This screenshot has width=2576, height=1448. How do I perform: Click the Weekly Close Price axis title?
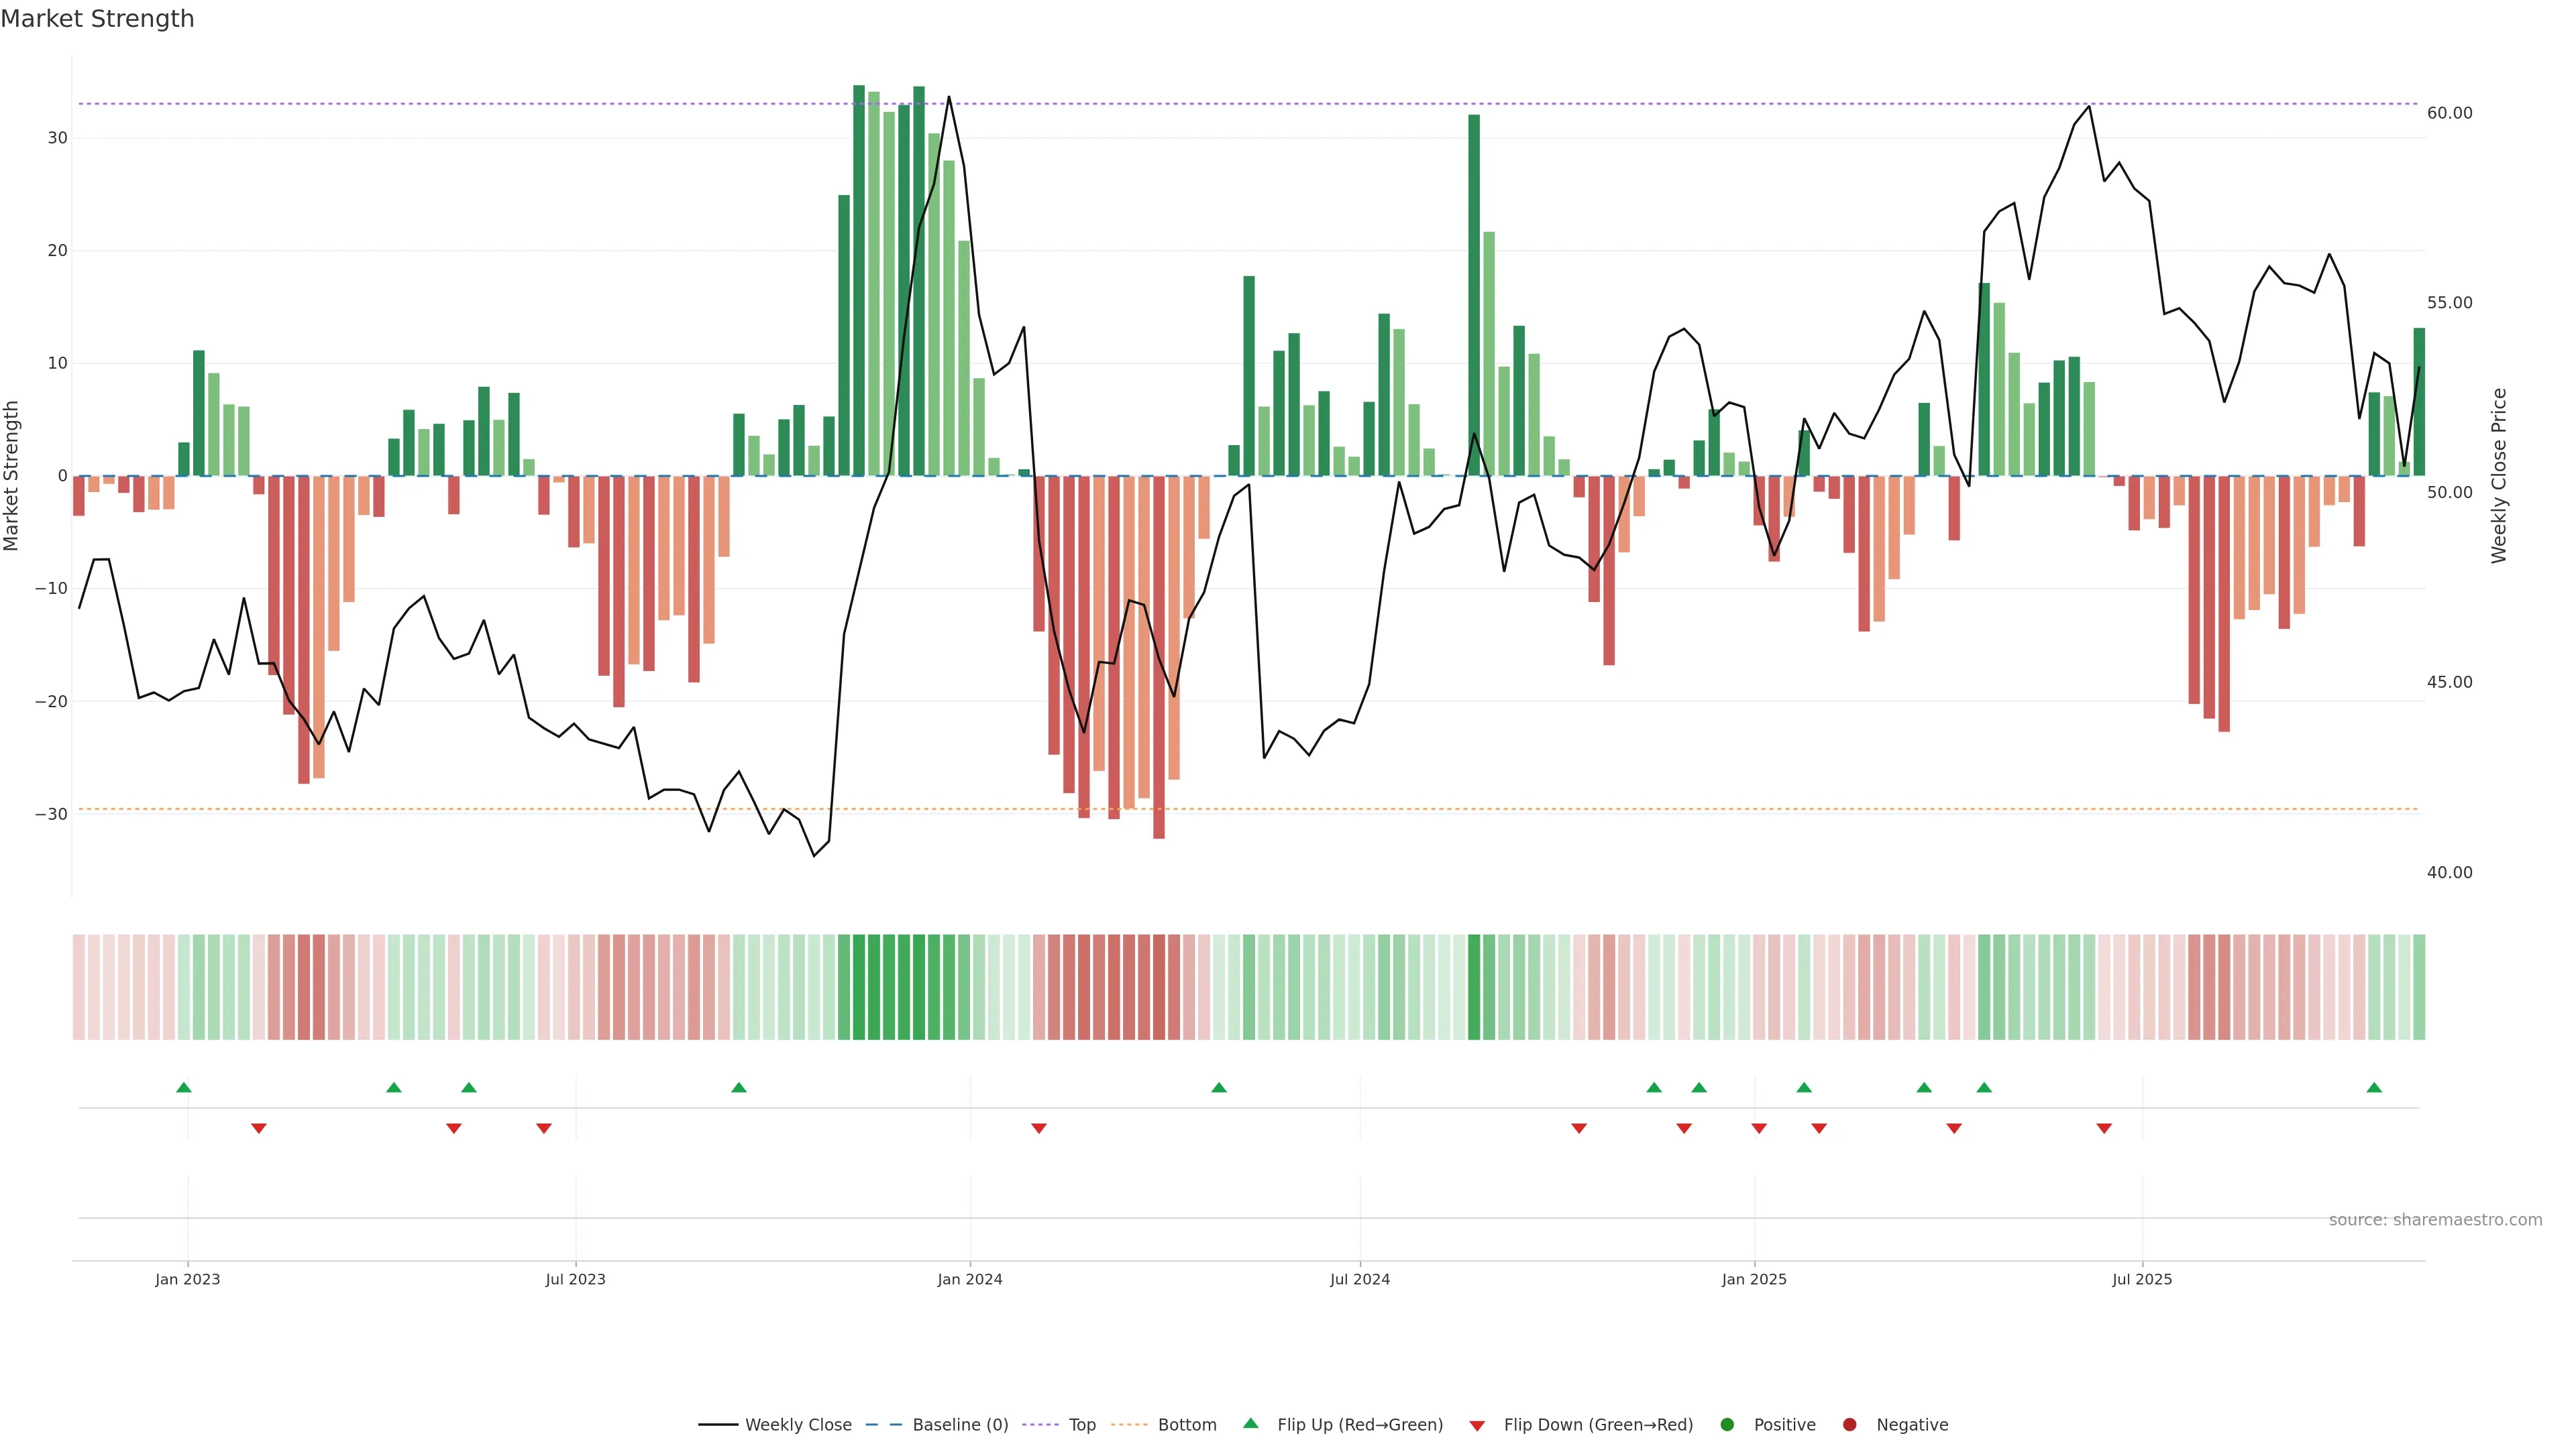point(2499,476)
